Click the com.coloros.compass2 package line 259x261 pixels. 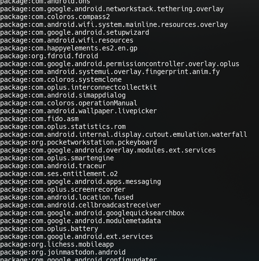(55, 17)
